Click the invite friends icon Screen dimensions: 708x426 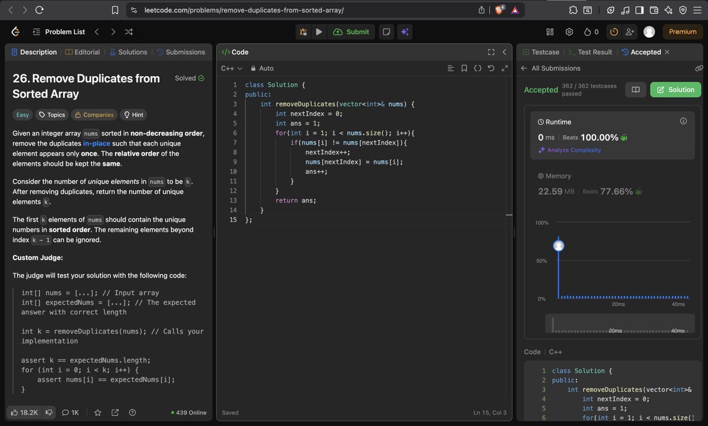point(630,32)
